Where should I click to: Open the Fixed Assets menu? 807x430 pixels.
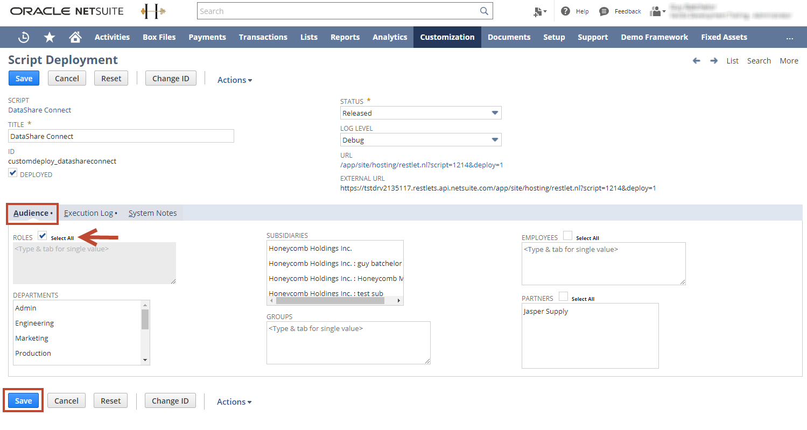[x=724, y=37]
